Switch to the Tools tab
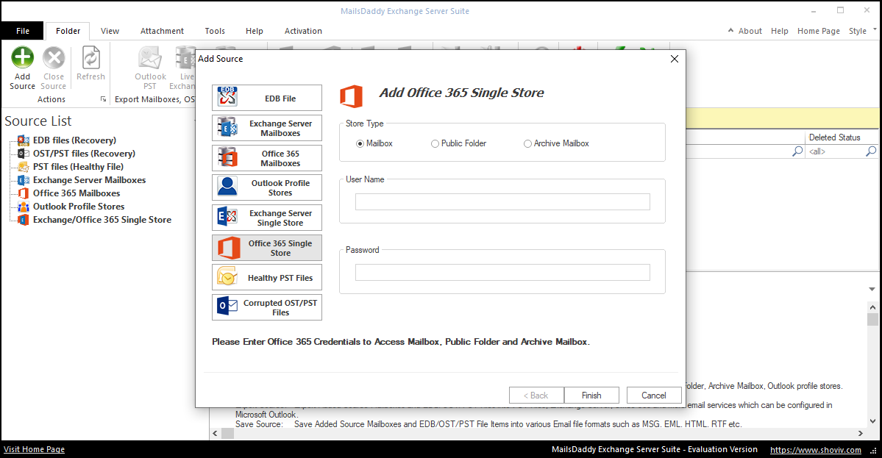This screenshot has width=882, height=458. pyautogui.click(x=215, y=31)
